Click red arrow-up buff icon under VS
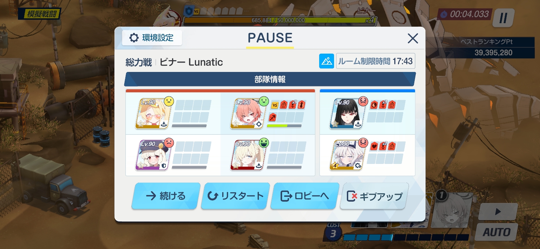 273,118
